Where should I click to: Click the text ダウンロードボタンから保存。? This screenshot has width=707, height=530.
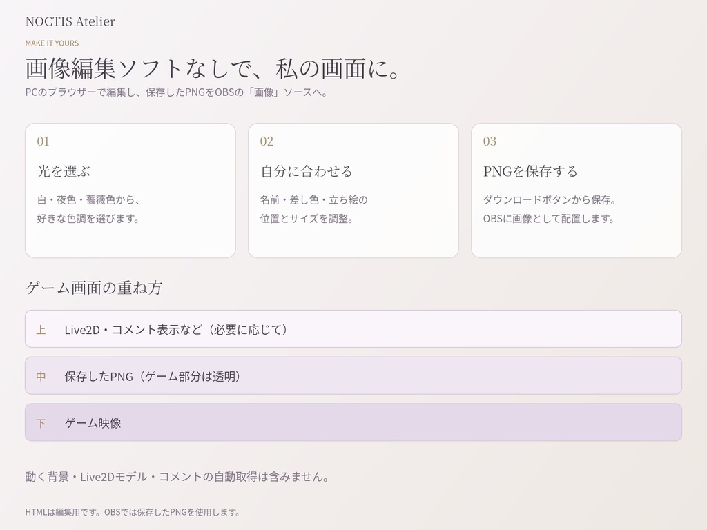[x=550, y=199]
